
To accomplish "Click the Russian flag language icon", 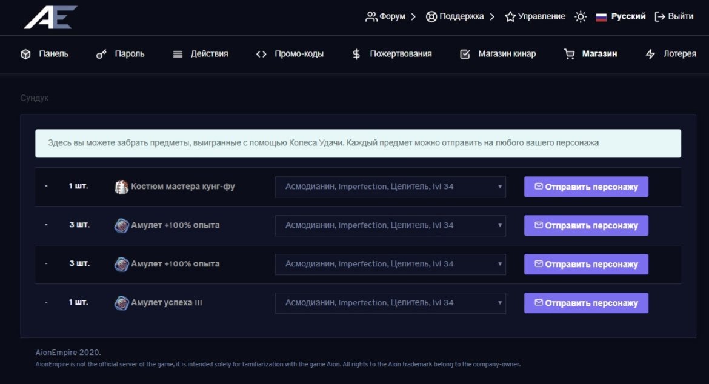I will (x=601, y=17).
